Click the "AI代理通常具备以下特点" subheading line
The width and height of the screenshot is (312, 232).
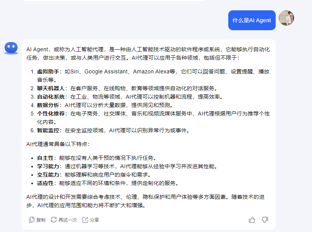point(58,144)
